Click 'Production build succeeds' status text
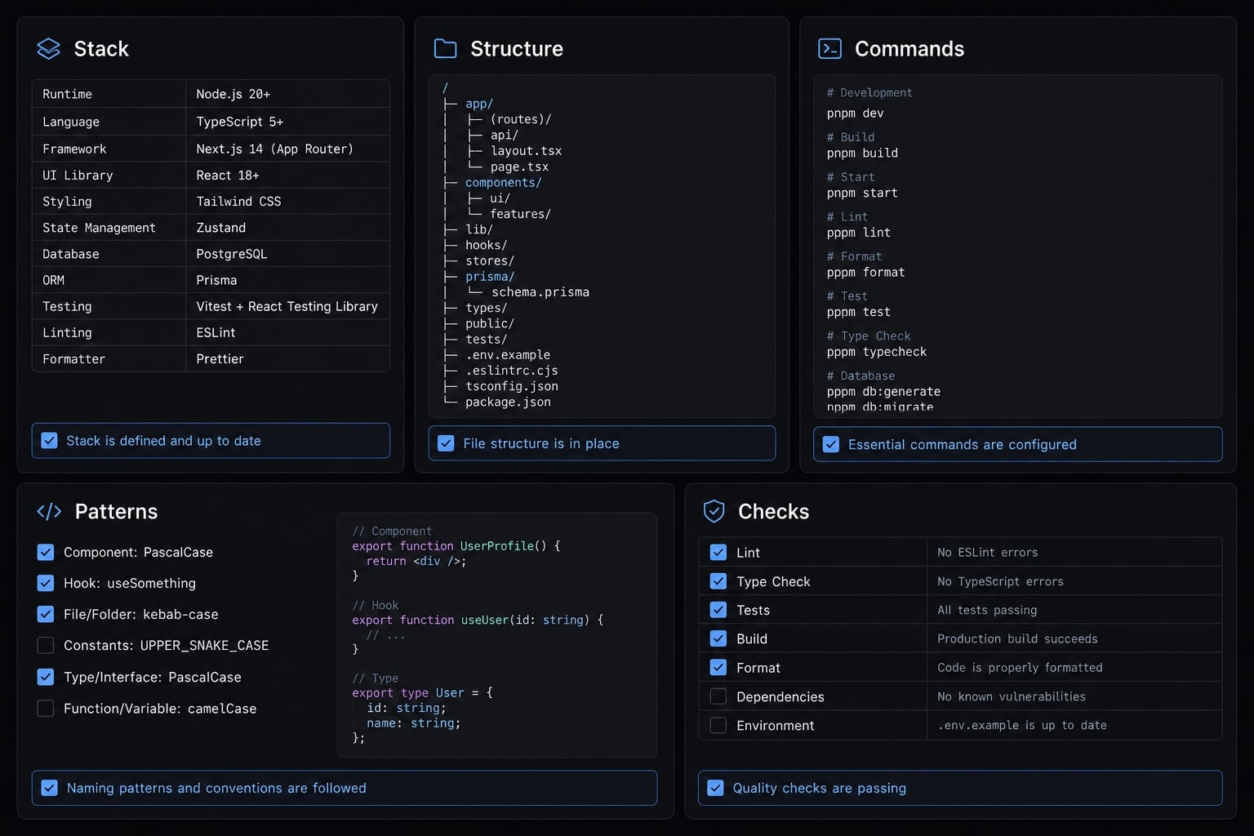The image size is (1254, 836). 1017,638
